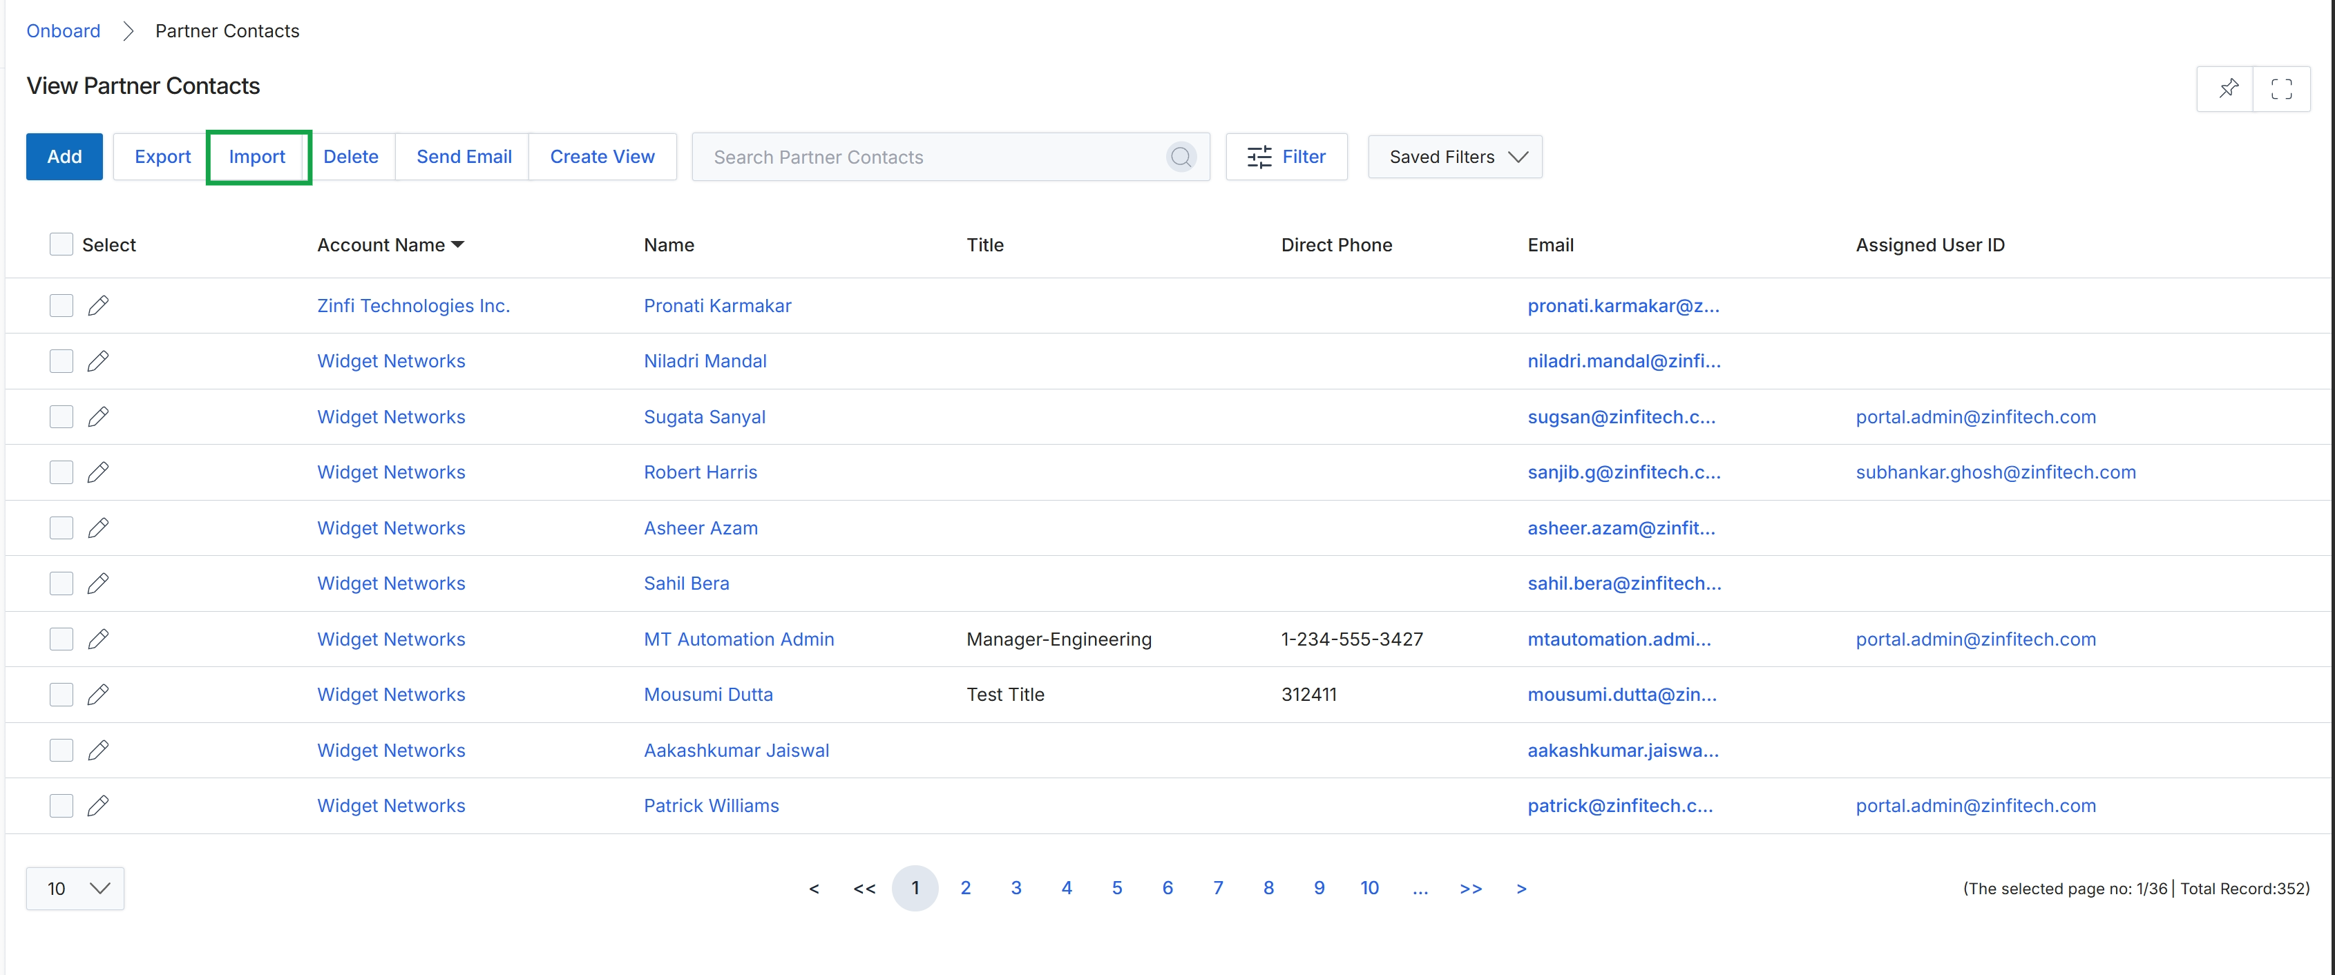The height and width of the screenshot is (975, 2335).
Task: Jump to the first page with <<
Action: 865,888
